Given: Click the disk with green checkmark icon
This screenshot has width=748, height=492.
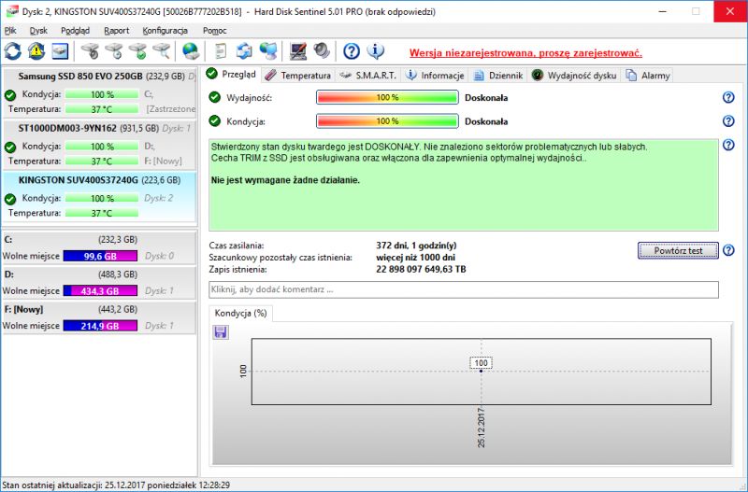Looking at the screenshot, I should 137,51.
